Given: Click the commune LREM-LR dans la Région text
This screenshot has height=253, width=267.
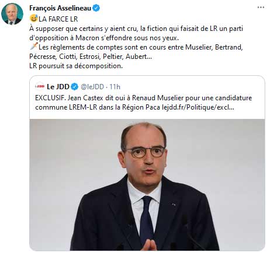Looking at the screenshot, I should click(x=98, y=107).
